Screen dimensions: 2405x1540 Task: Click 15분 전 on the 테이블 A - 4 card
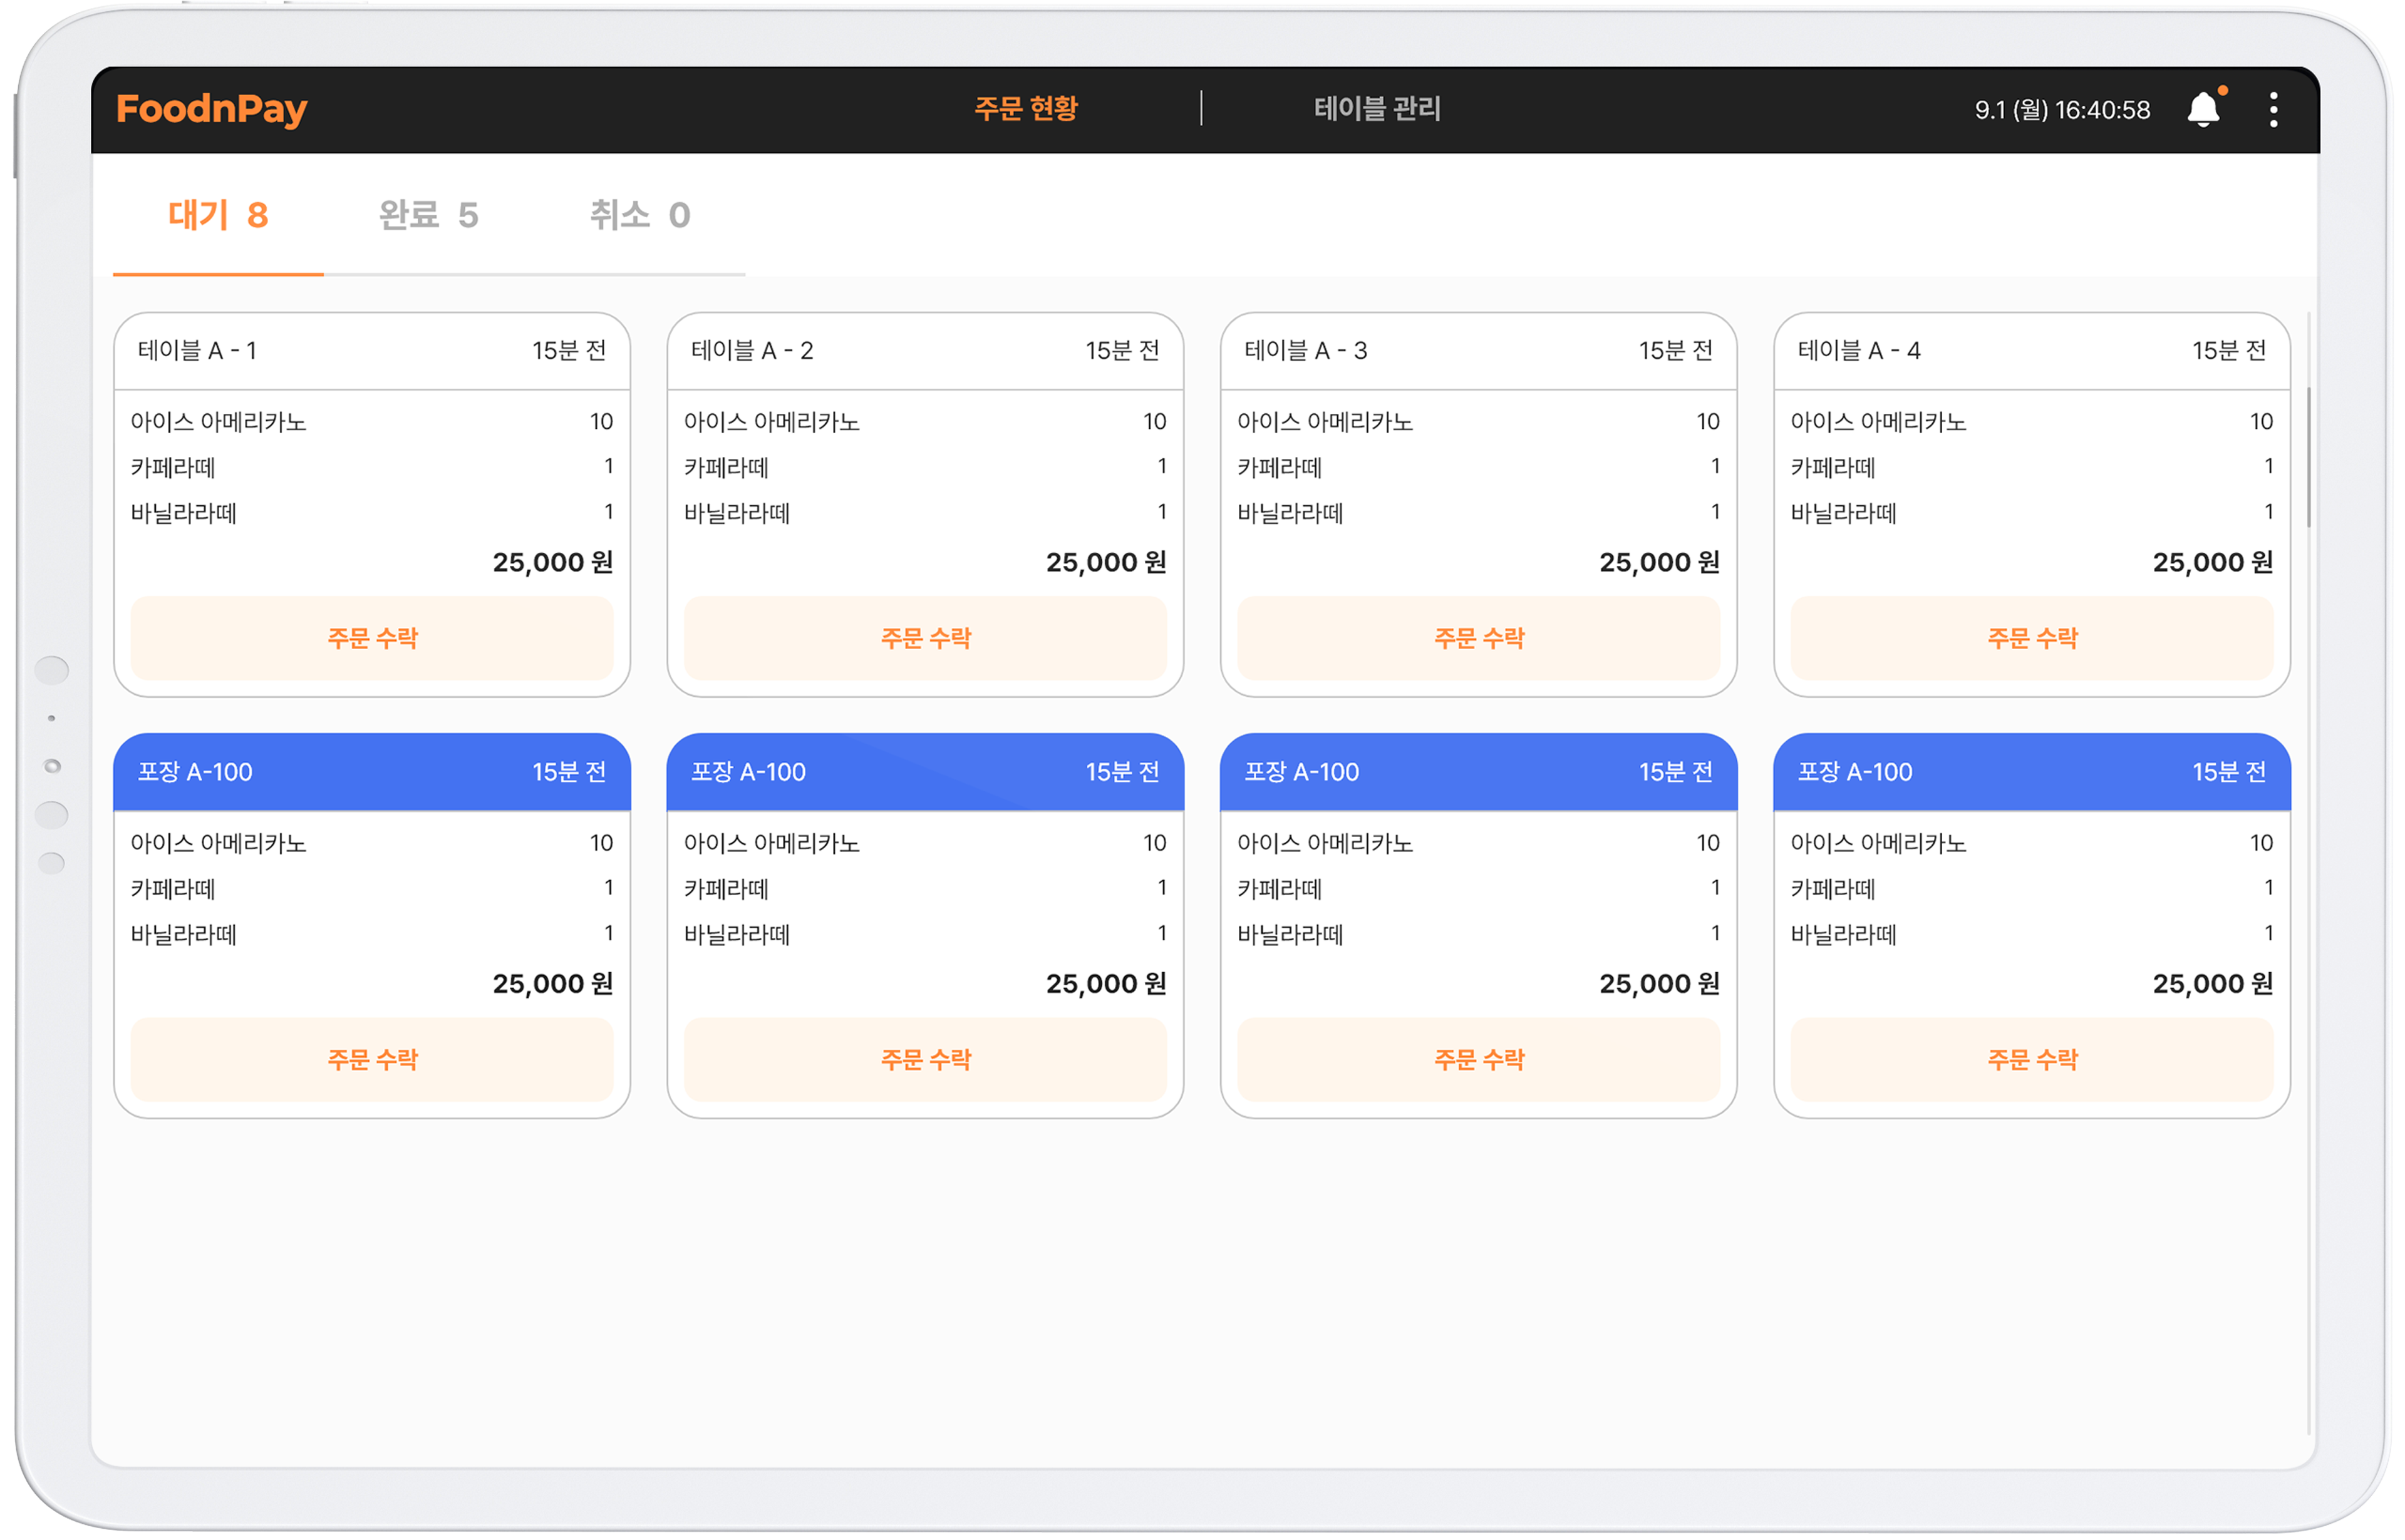point(2229,351)
